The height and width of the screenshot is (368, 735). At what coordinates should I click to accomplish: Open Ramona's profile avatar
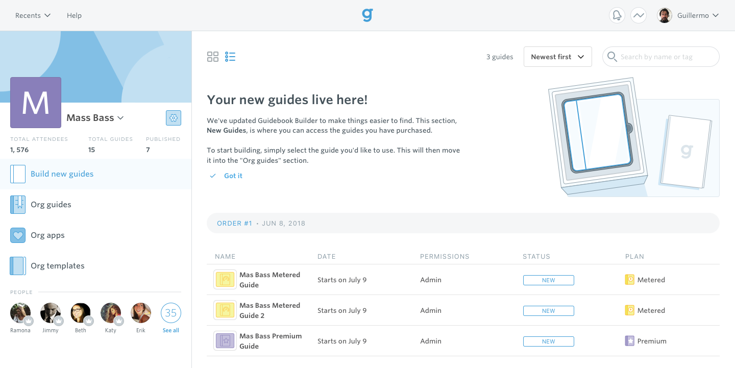click(x=20, y=313)
